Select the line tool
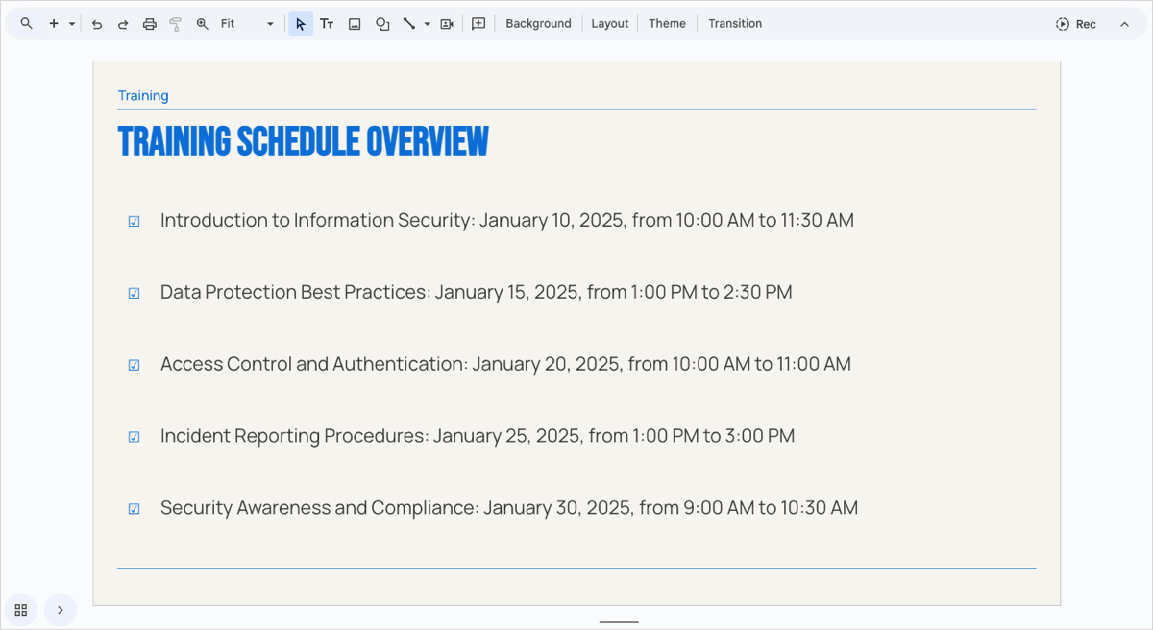The image size is (1153, 630). 409,24
